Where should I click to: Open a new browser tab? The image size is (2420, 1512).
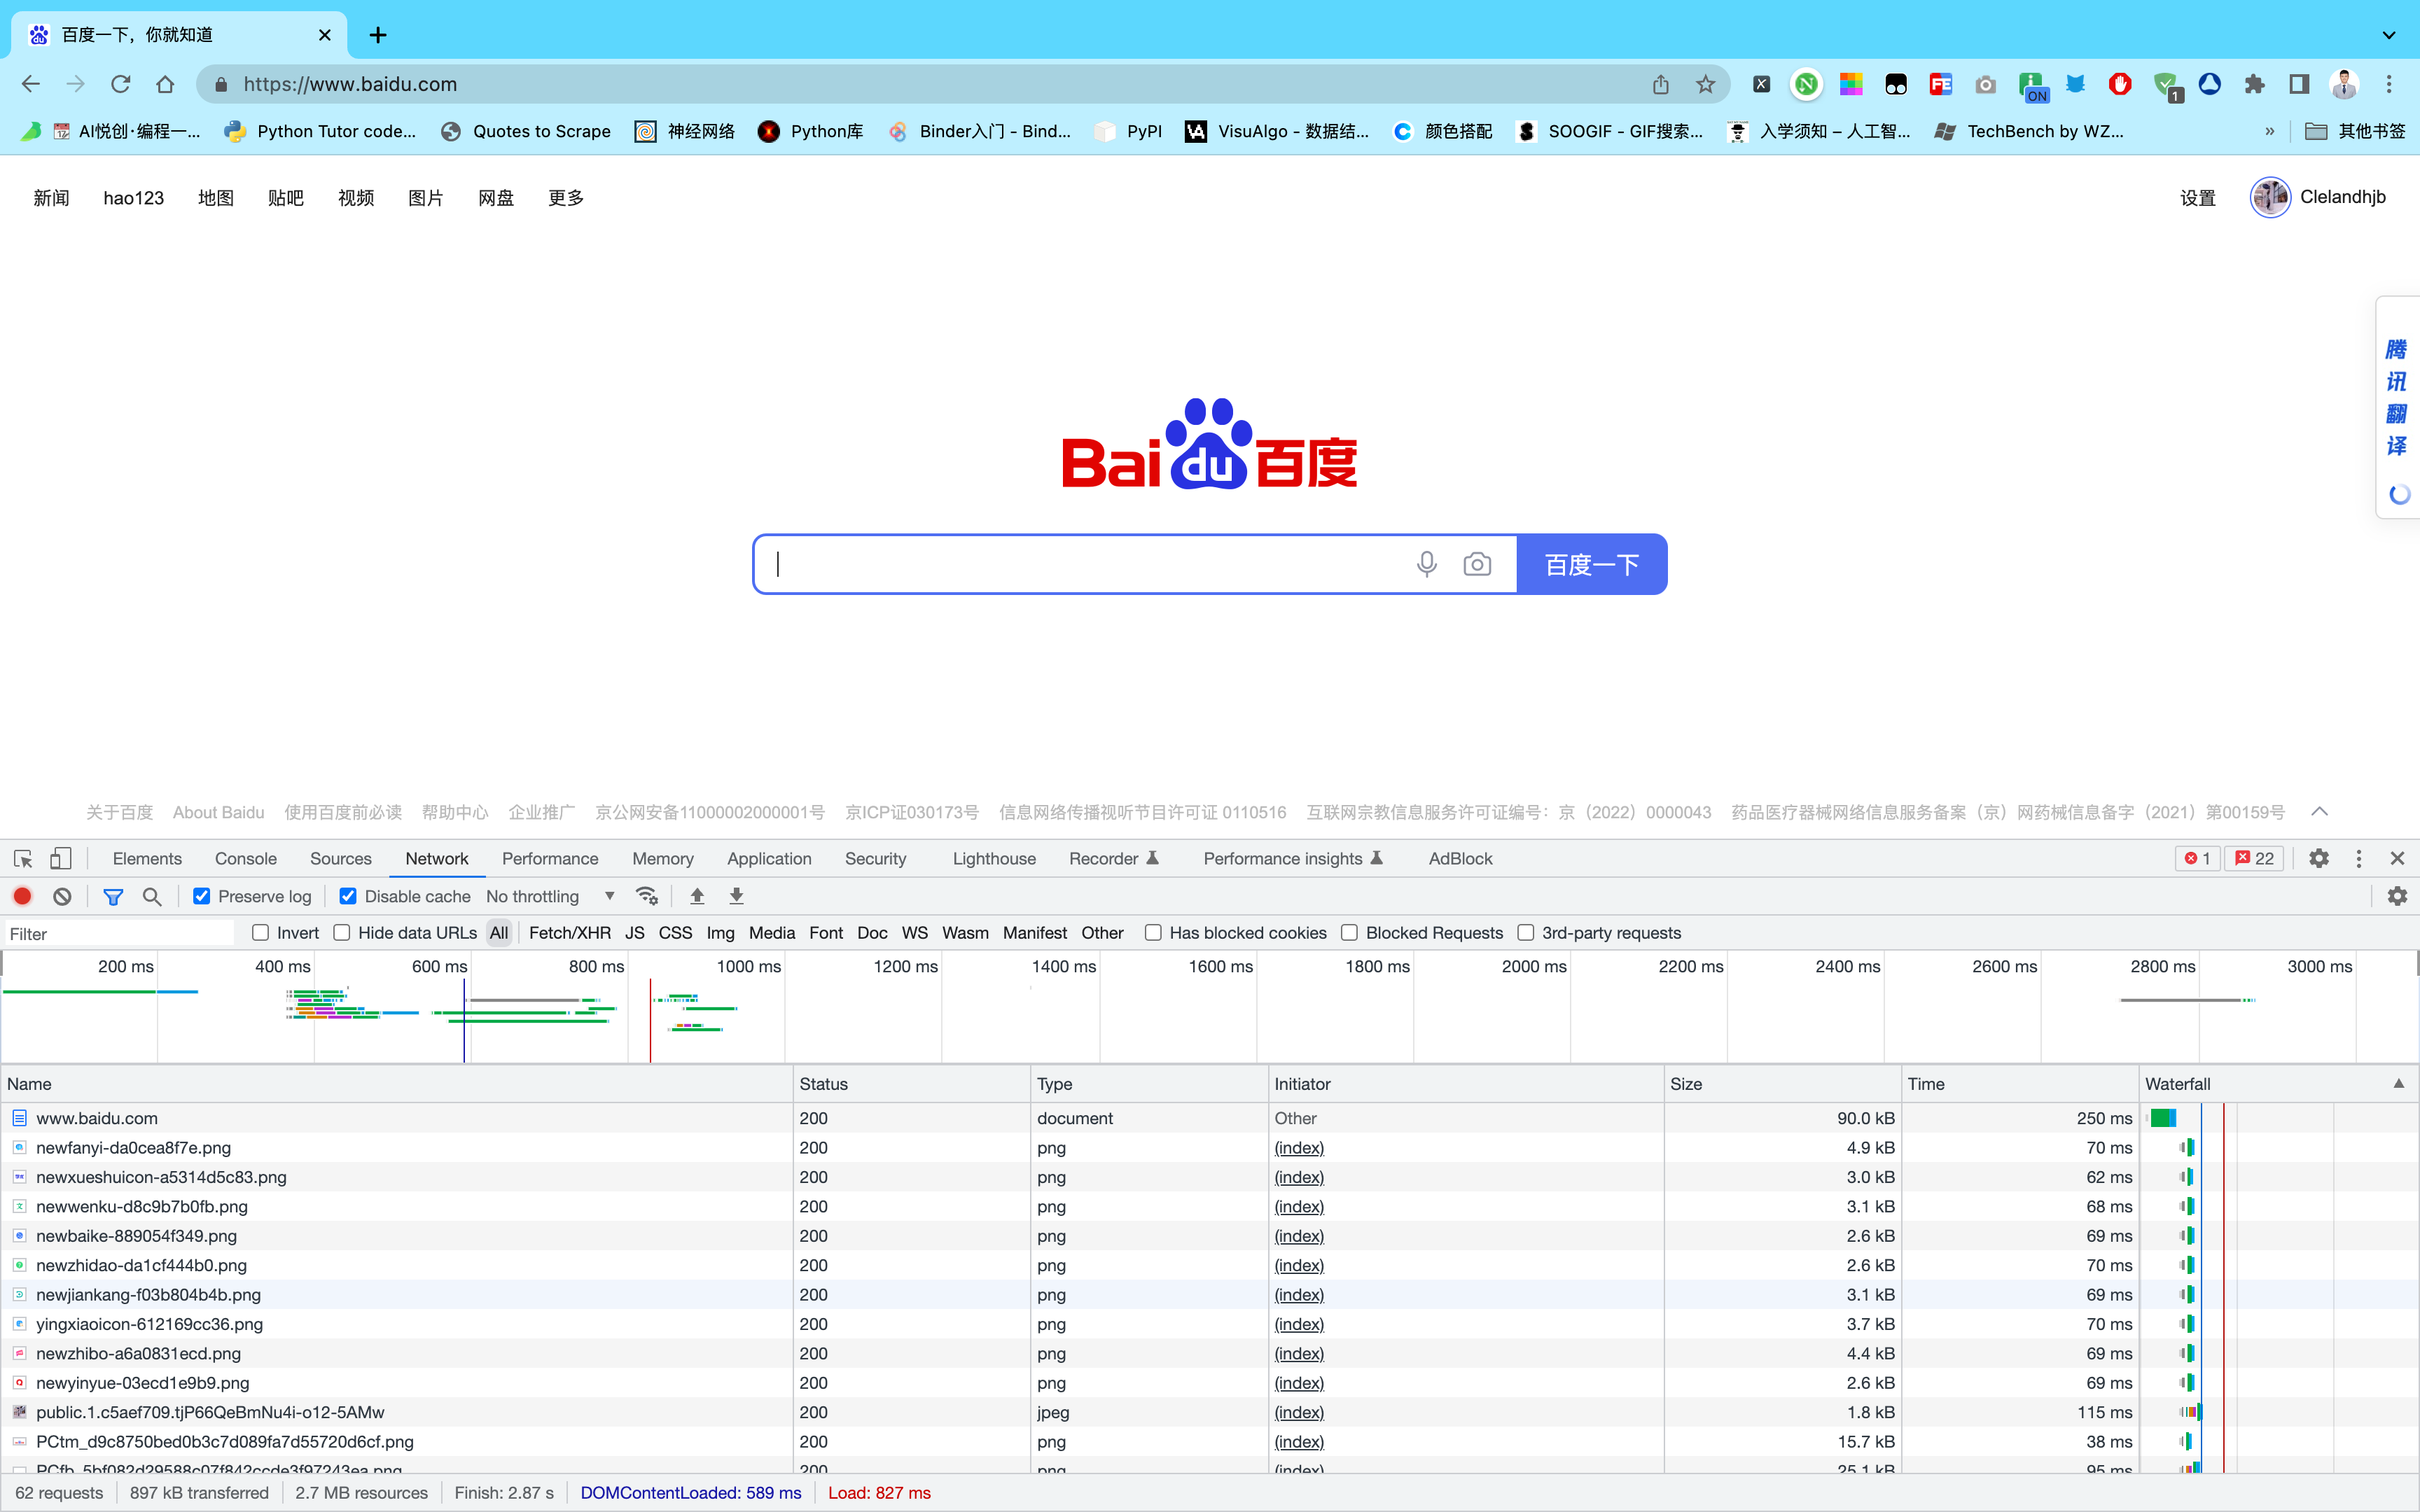(378, 35)
